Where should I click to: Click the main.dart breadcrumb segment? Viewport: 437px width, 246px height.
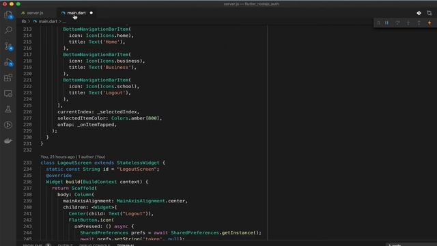pos(48,21)
